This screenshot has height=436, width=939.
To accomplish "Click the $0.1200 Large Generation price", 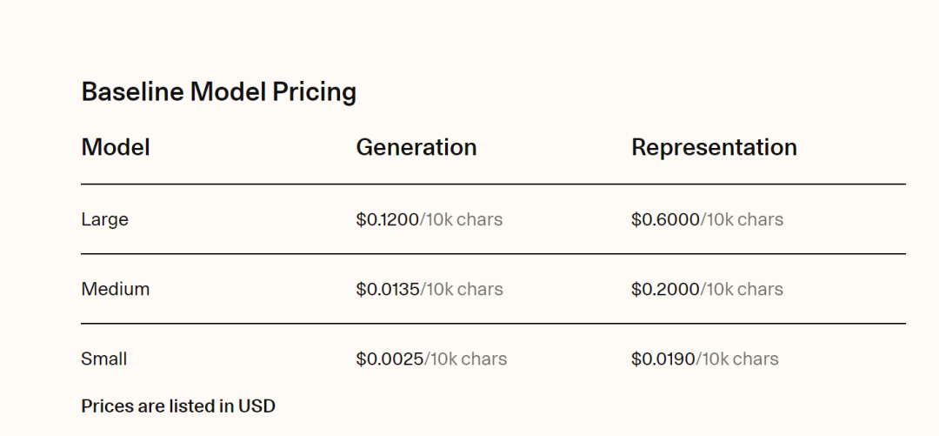I will (388, 219).
